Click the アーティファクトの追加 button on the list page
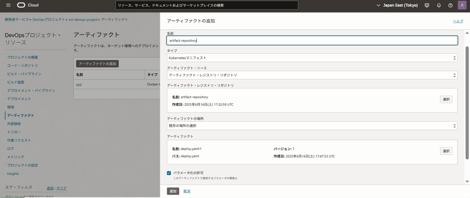Viewport: 470px width, 198px height. point(97,63)
